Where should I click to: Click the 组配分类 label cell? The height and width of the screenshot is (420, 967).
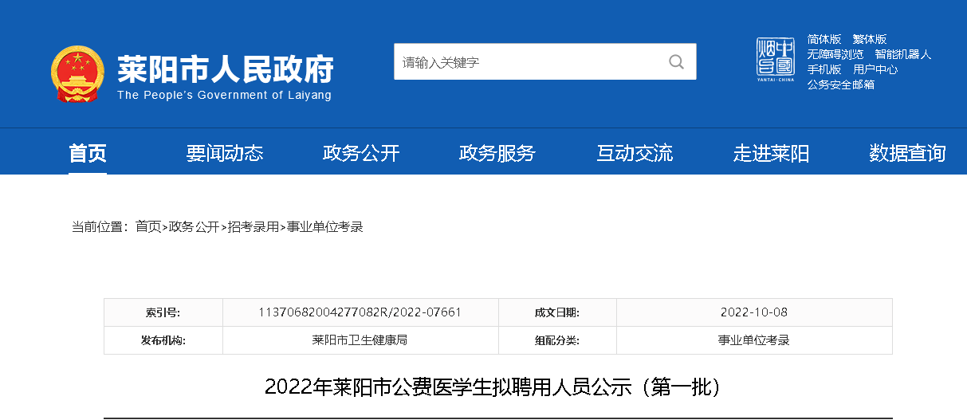point(557,340)
